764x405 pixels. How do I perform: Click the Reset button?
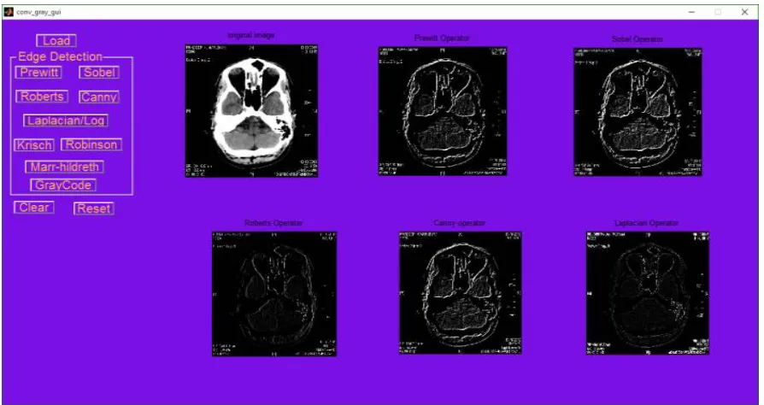click(x=94, y=208)
